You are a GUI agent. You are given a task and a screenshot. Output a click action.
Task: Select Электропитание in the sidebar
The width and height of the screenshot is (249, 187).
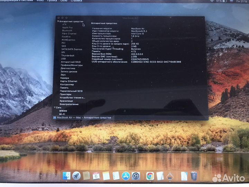(69, 104)
